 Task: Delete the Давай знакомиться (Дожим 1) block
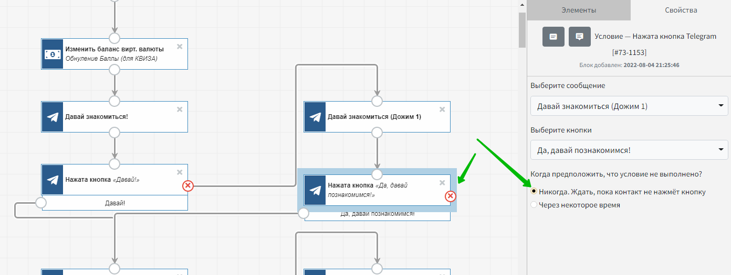click(x=442, y=109)
